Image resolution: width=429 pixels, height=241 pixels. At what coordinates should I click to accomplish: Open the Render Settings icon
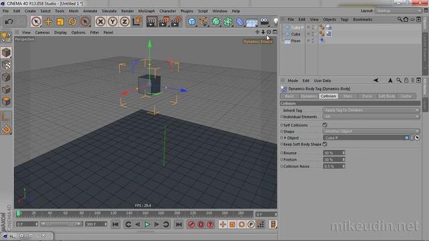[176, 21]
